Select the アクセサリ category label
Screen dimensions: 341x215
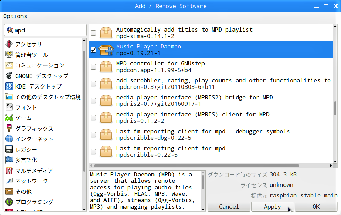coord(29,44)
